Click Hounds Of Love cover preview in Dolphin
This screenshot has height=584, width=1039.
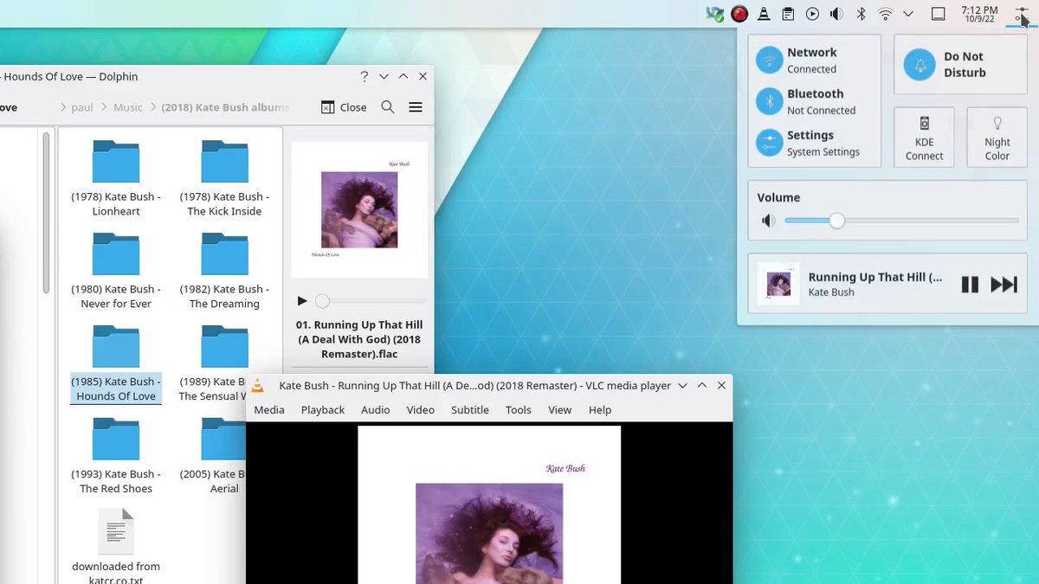click(x=359, y=209)
